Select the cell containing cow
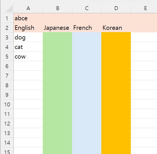Screen dimensions: 157x154 [28, 56]
